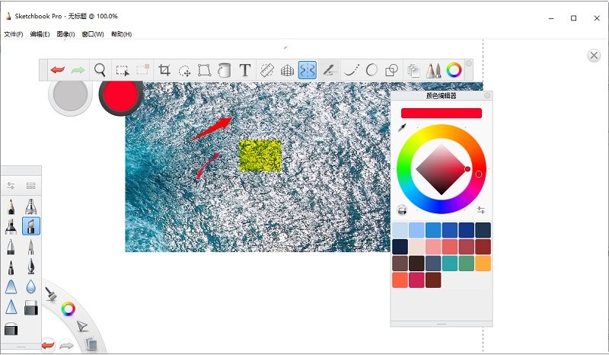Select the Marker brush
The image size is (609, 355).
coord(11,226)
